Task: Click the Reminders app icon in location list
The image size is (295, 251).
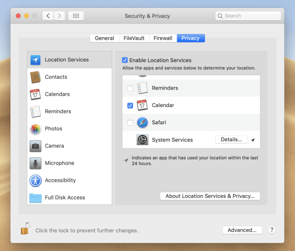Action: click(x=142, y=88)
